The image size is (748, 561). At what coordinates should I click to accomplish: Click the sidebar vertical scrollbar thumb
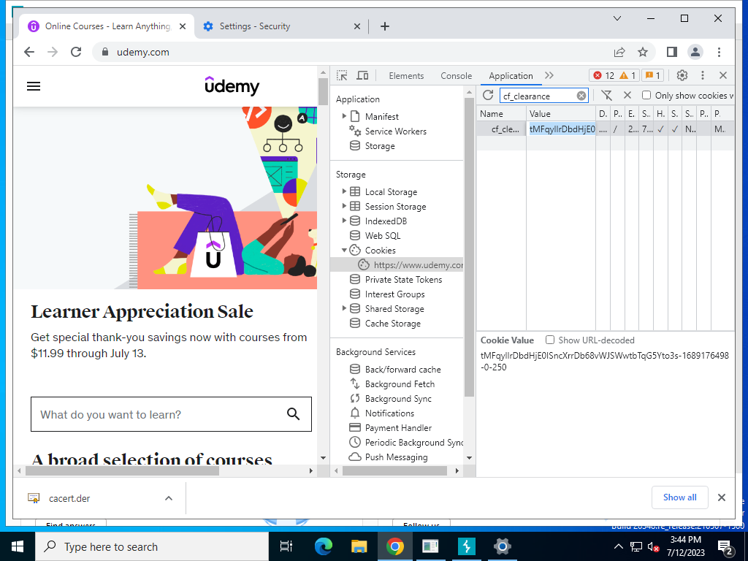pyautogui.click(x=469, y=247)
